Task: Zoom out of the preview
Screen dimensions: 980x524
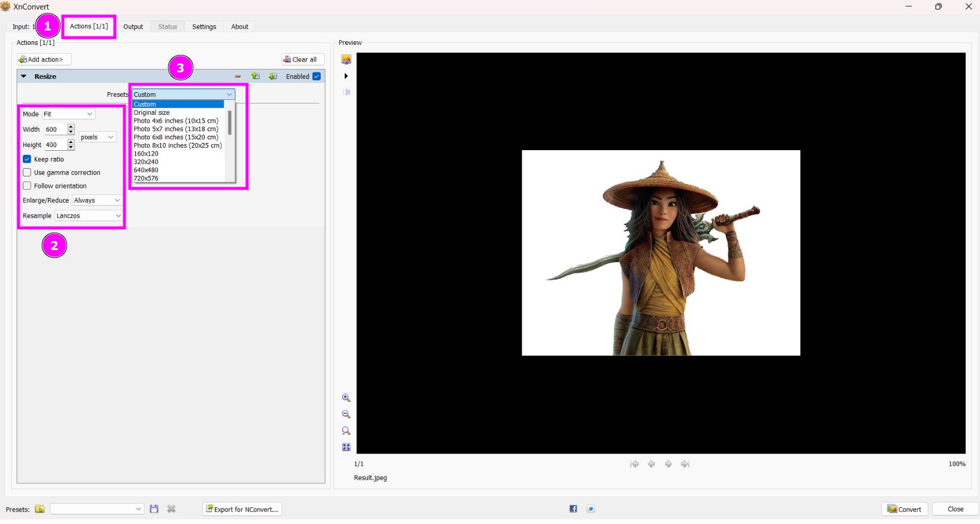Action: pos(346,414)
